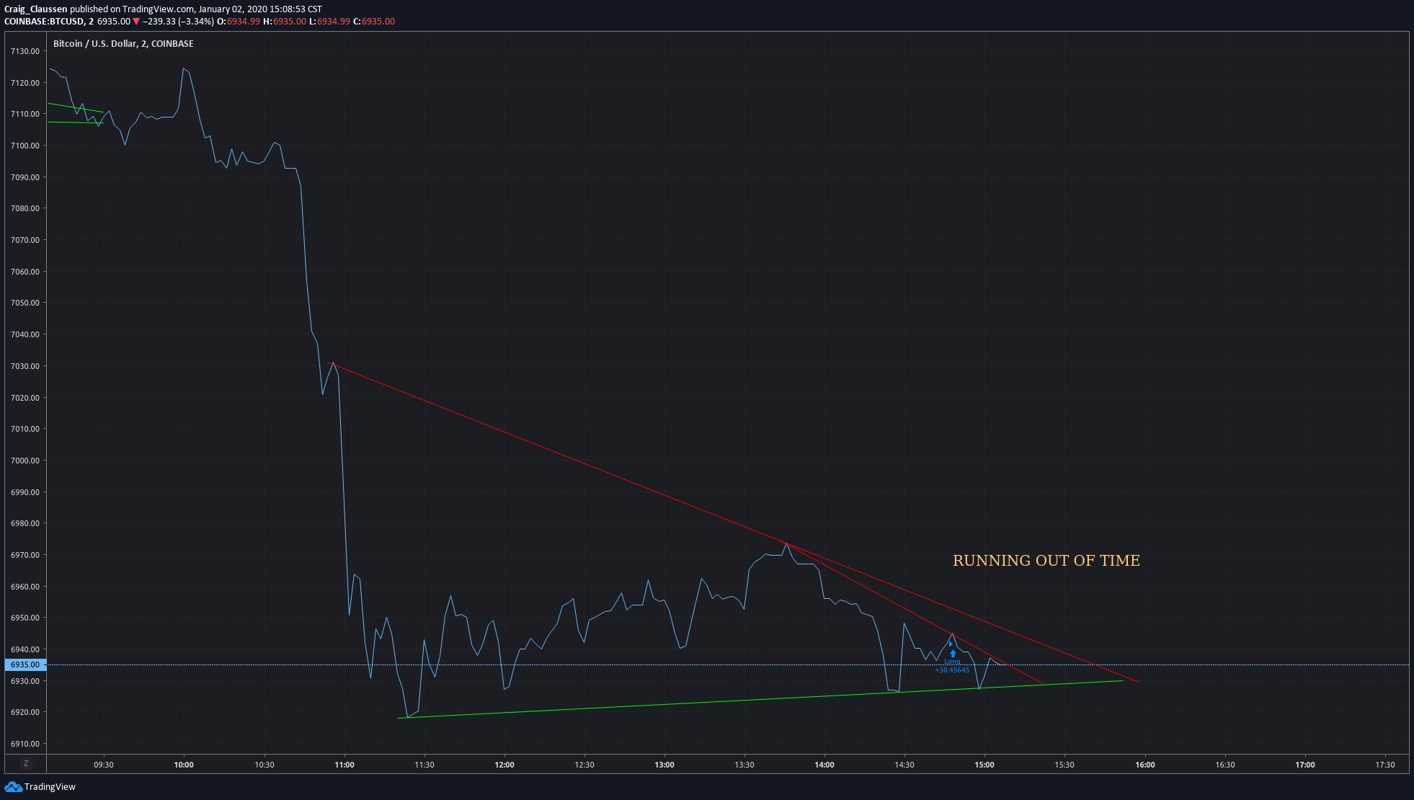Open the TradingView text link
The width and height of the screenshot is (1414, 800).
click(x=50, y=786)
